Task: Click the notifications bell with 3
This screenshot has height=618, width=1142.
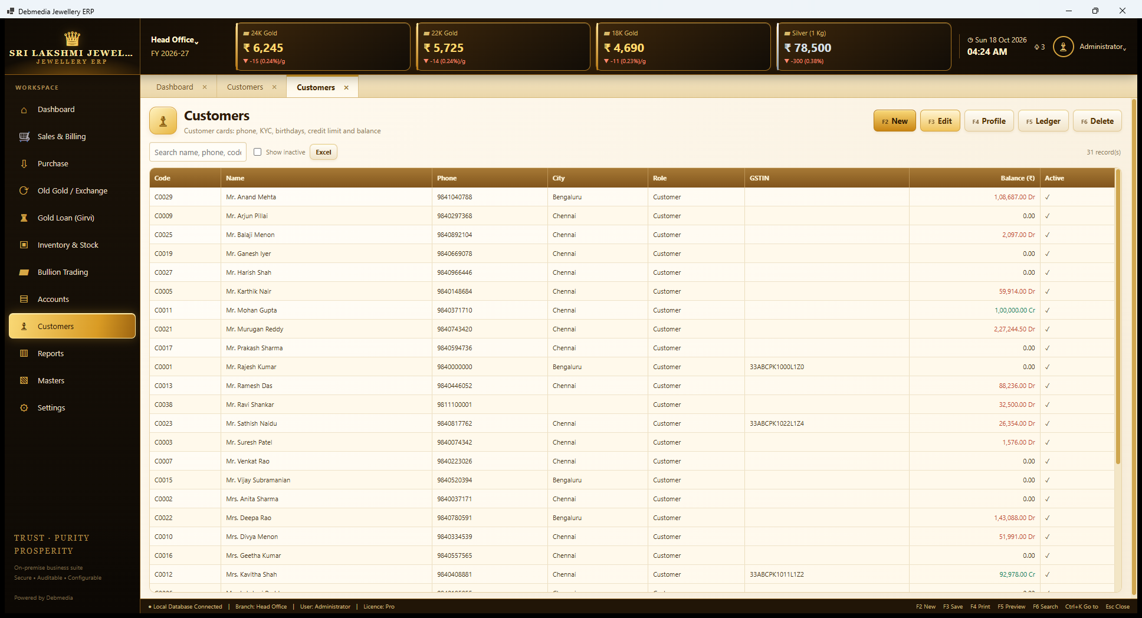Action: [x=1039, y=47]
